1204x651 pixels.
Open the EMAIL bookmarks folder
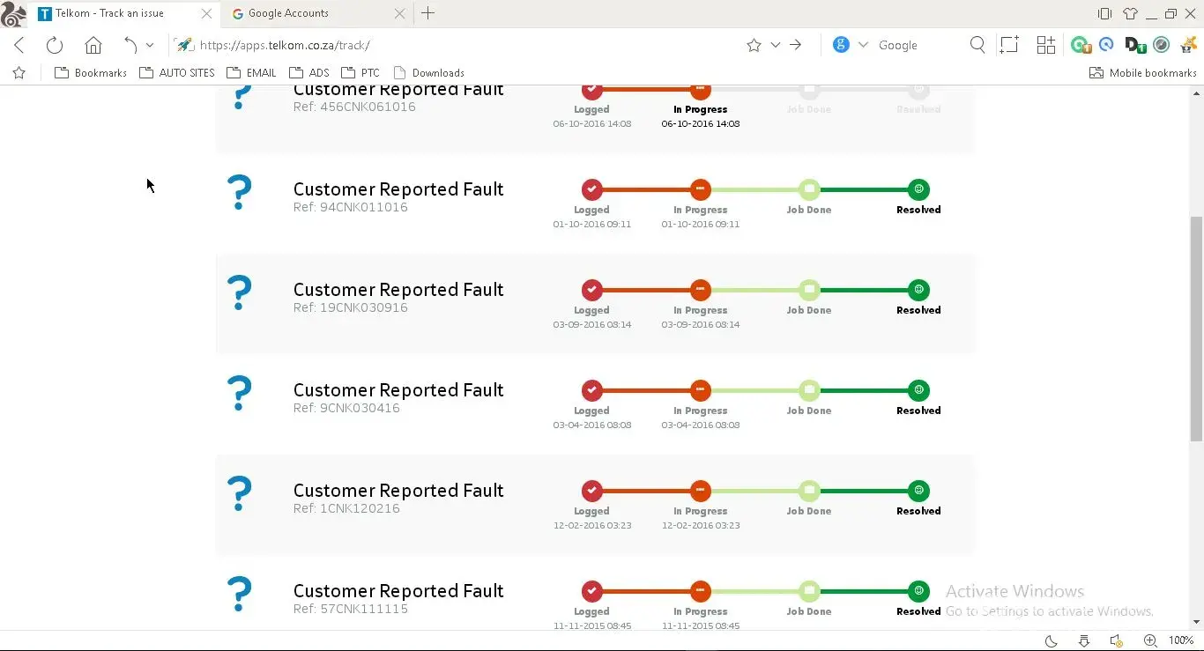click(x=251, y=73)
